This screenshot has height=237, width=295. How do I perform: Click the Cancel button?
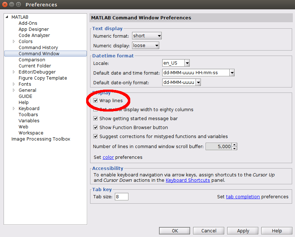[209, 231]
